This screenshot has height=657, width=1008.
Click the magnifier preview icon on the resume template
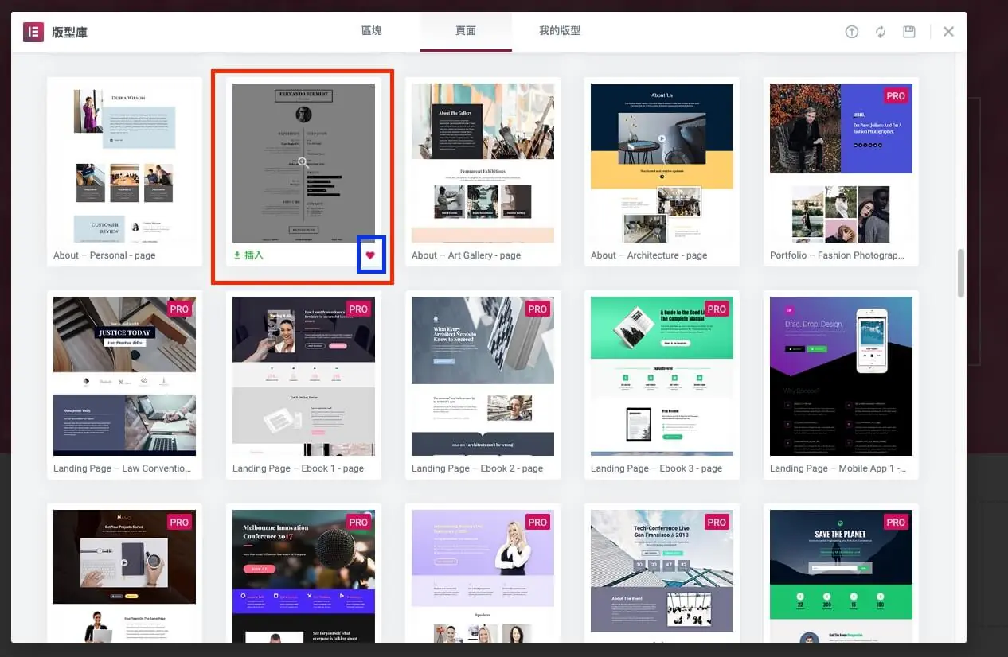click(x=303, y=163)
